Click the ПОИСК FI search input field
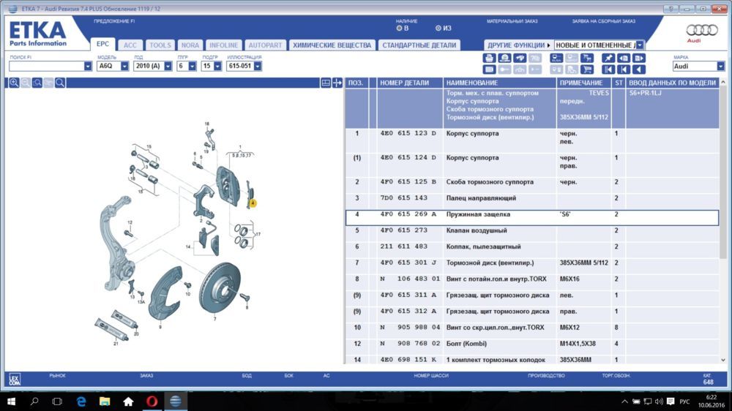 click(x=46, y=67)
